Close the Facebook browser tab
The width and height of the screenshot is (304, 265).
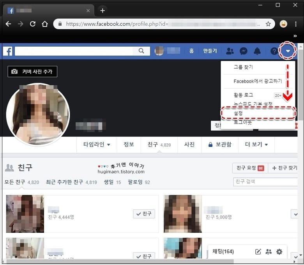(x=88, y=10)
